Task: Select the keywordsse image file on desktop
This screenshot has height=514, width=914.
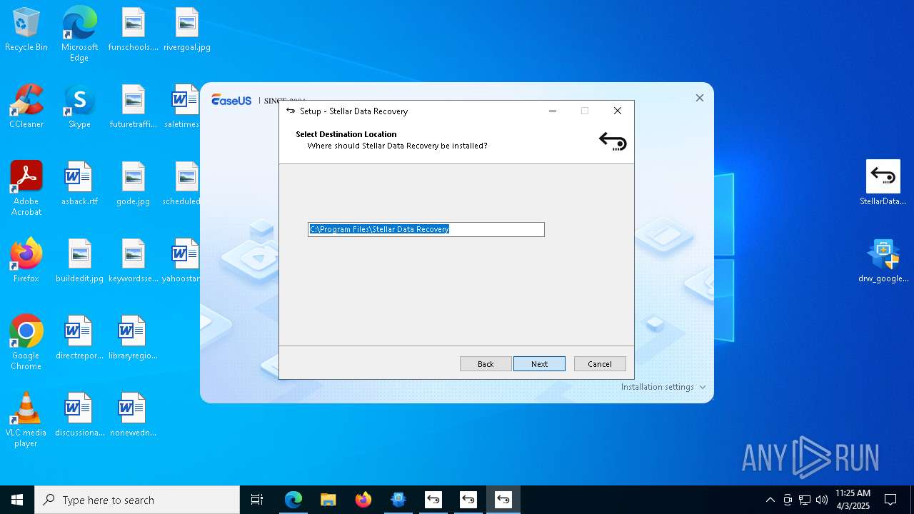Action: click(133, 261)
